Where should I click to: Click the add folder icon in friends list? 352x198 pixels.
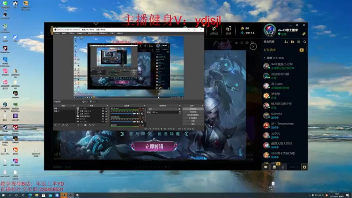(292, 42)
